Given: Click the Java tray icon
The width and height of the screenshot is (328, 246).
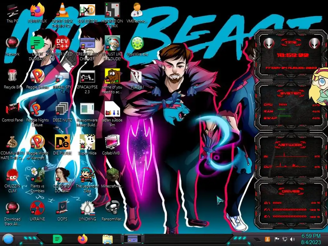Looking at the screenshot, I should [x=267, y=239].
